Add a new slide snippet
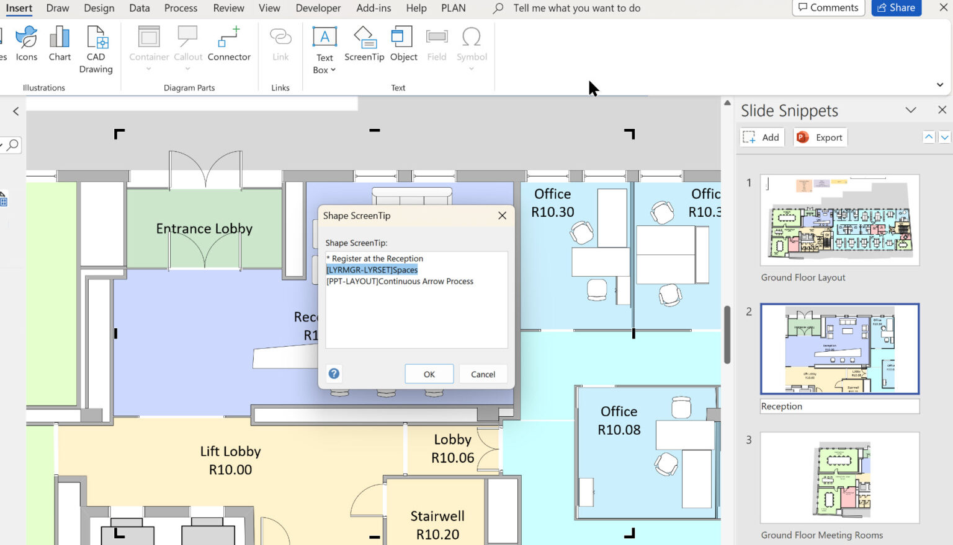 pyautogui.click(x=762, y=137)
